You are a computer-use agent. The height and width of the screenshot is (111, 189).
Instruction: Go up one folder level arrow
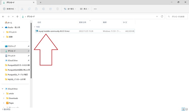pos(17,17)
